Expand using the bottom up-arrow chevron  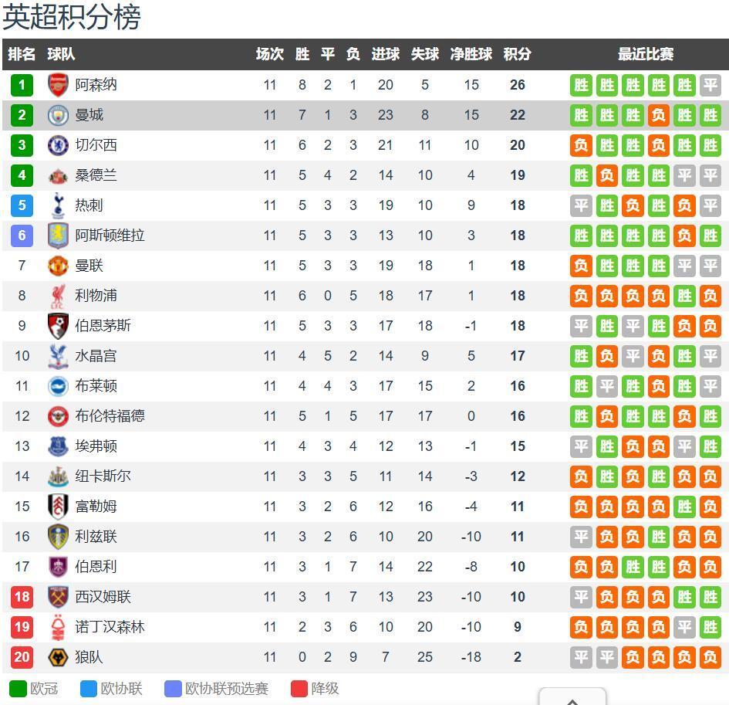pos(572,700)
